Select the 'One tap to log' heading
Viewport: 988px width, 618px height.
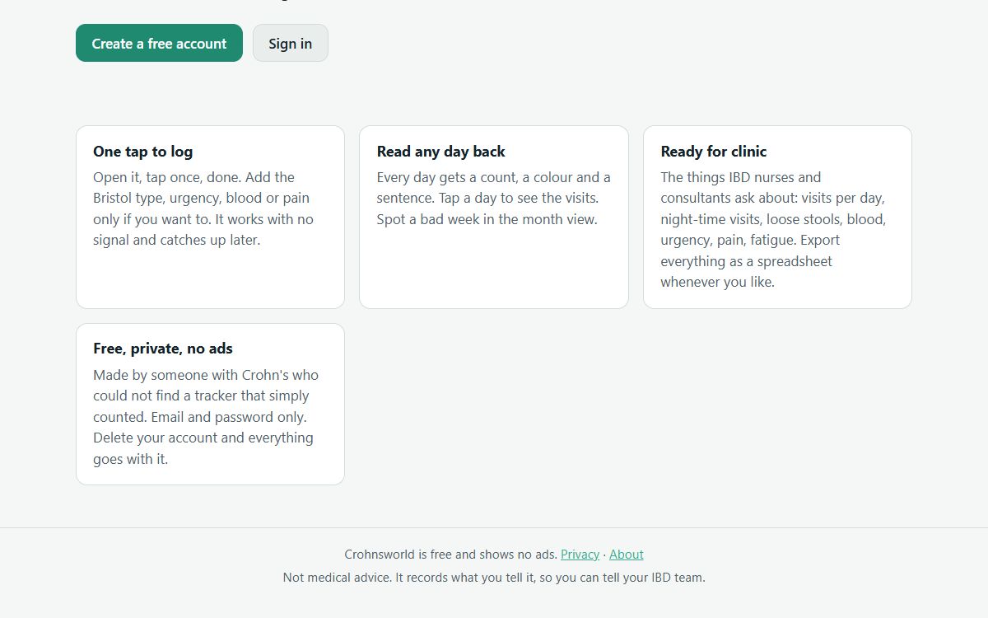tap(142, 152)
